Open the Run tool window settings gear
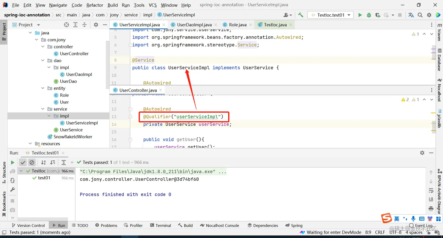 click(x=422, y=153)
